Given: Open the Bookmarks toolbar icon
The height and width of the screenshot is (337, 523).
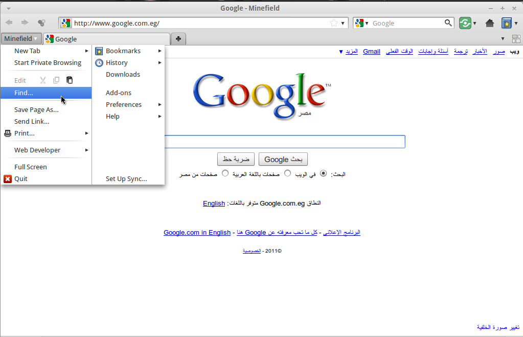Looking at the screenshot, I should (506, 23).
